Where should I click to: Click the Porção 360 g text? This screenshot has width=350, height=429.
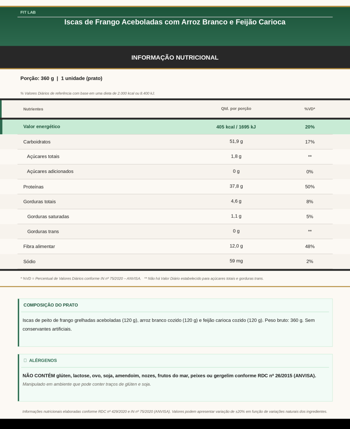pyautogui.click(x=37, y=78)
